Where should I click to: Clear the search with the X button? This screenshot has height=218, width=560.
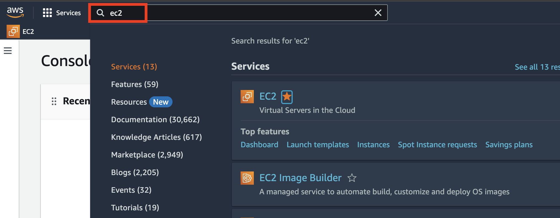(x=378, y=13)
